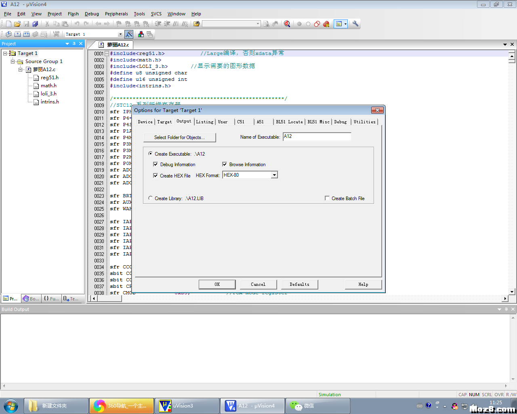Click the Navigate Backwards arrow icon

(98, 24)
